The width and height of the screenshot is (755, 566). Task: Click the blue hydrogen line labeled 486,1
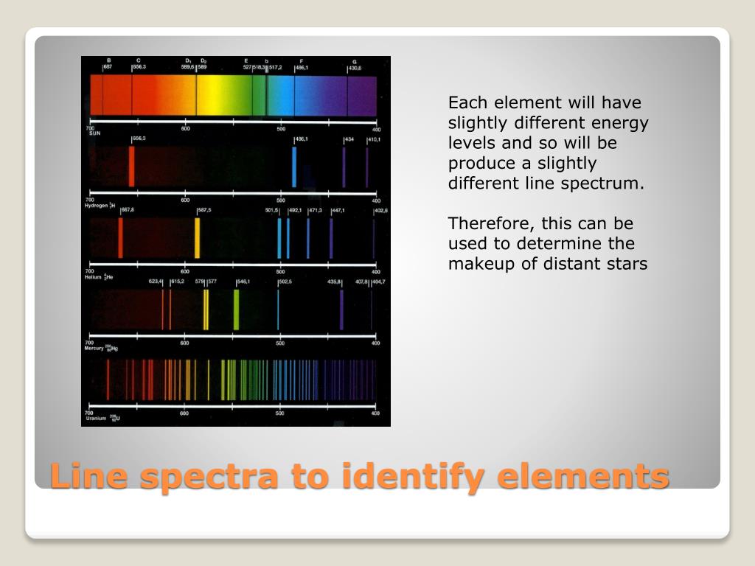coord(294,167)
